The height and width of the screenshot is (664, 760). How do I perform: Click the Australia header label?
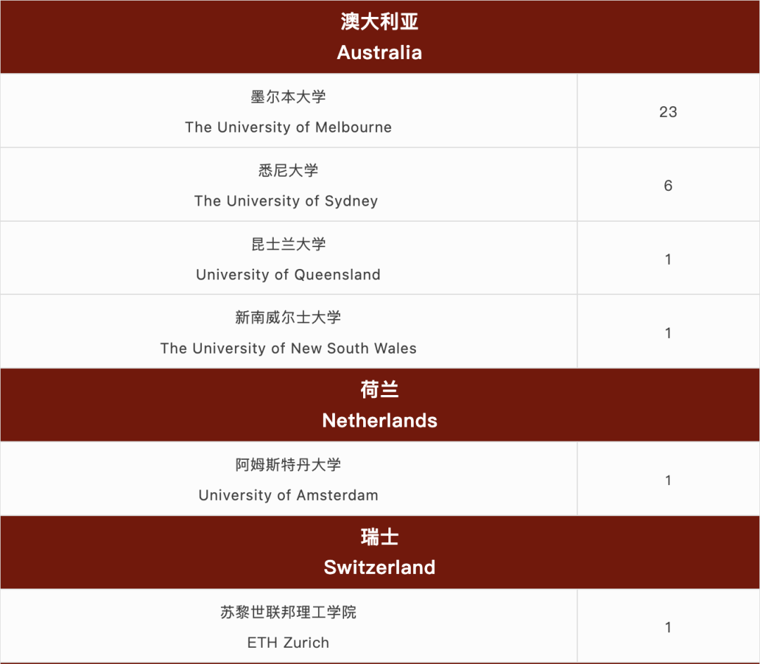click(x=379, y=52)
